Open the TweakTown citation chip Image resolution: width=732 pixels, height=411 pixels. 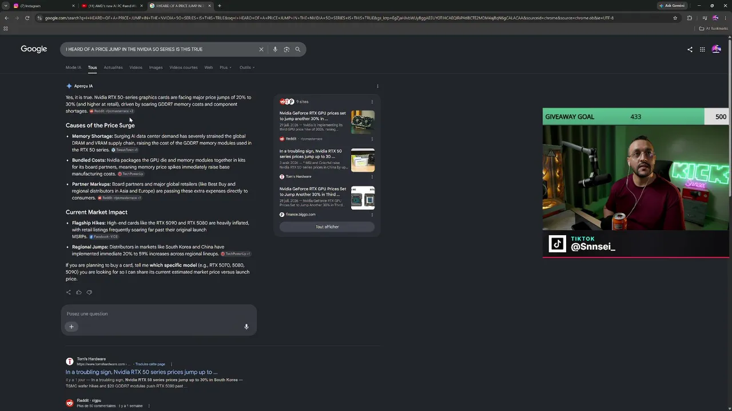tap(125, 150)
